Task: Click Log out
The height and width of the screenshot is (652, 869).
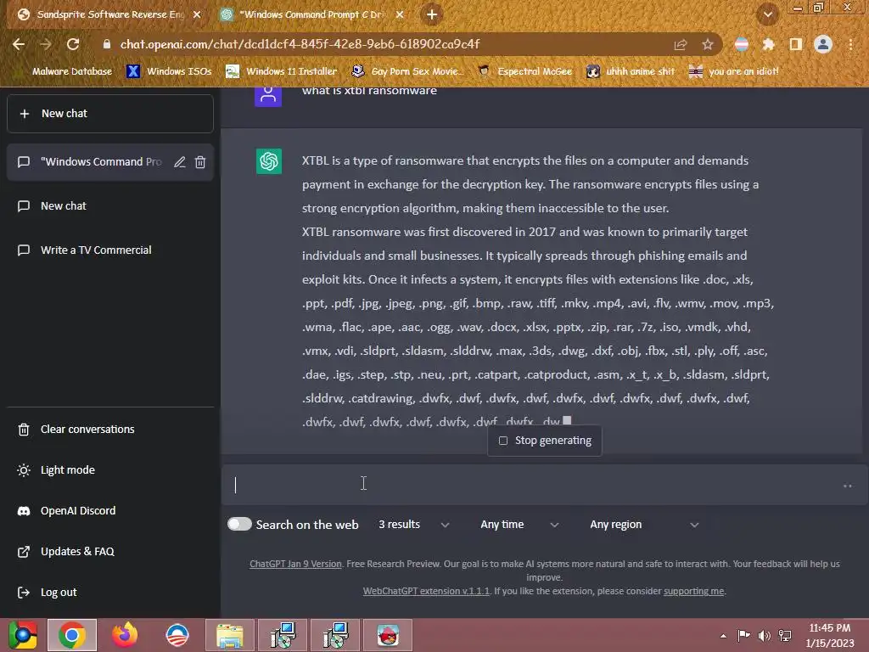Action: [110, 592]
